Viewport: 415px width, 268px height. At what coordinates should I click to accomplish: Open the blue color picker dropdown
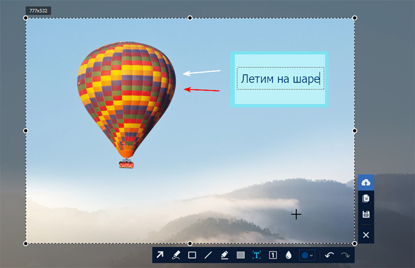point(307,255)
